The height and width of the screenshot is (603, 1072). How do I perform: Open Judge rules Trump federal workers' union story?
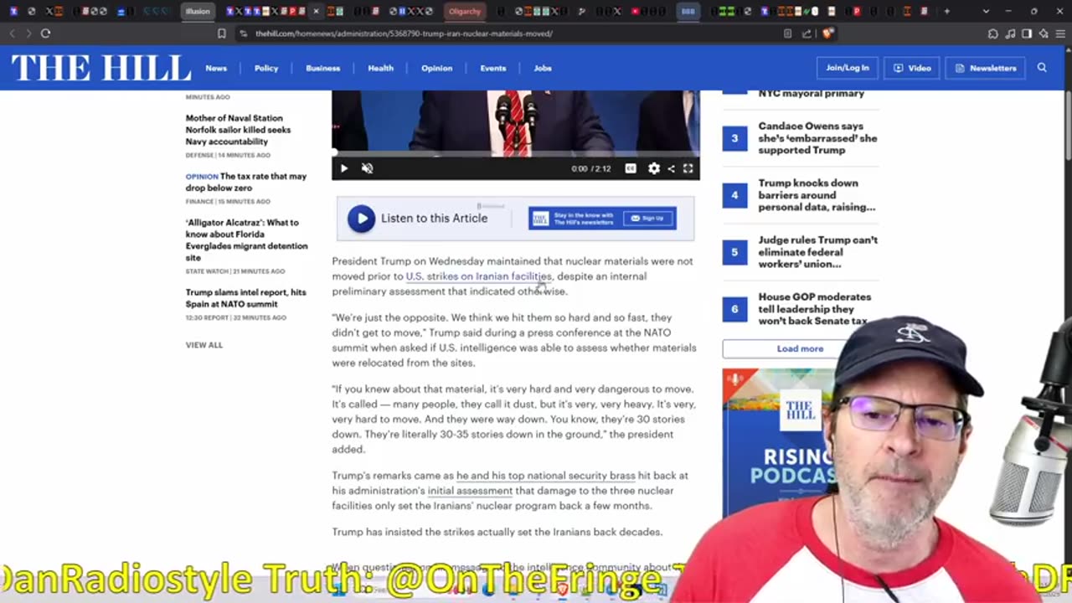pos(817,252)
